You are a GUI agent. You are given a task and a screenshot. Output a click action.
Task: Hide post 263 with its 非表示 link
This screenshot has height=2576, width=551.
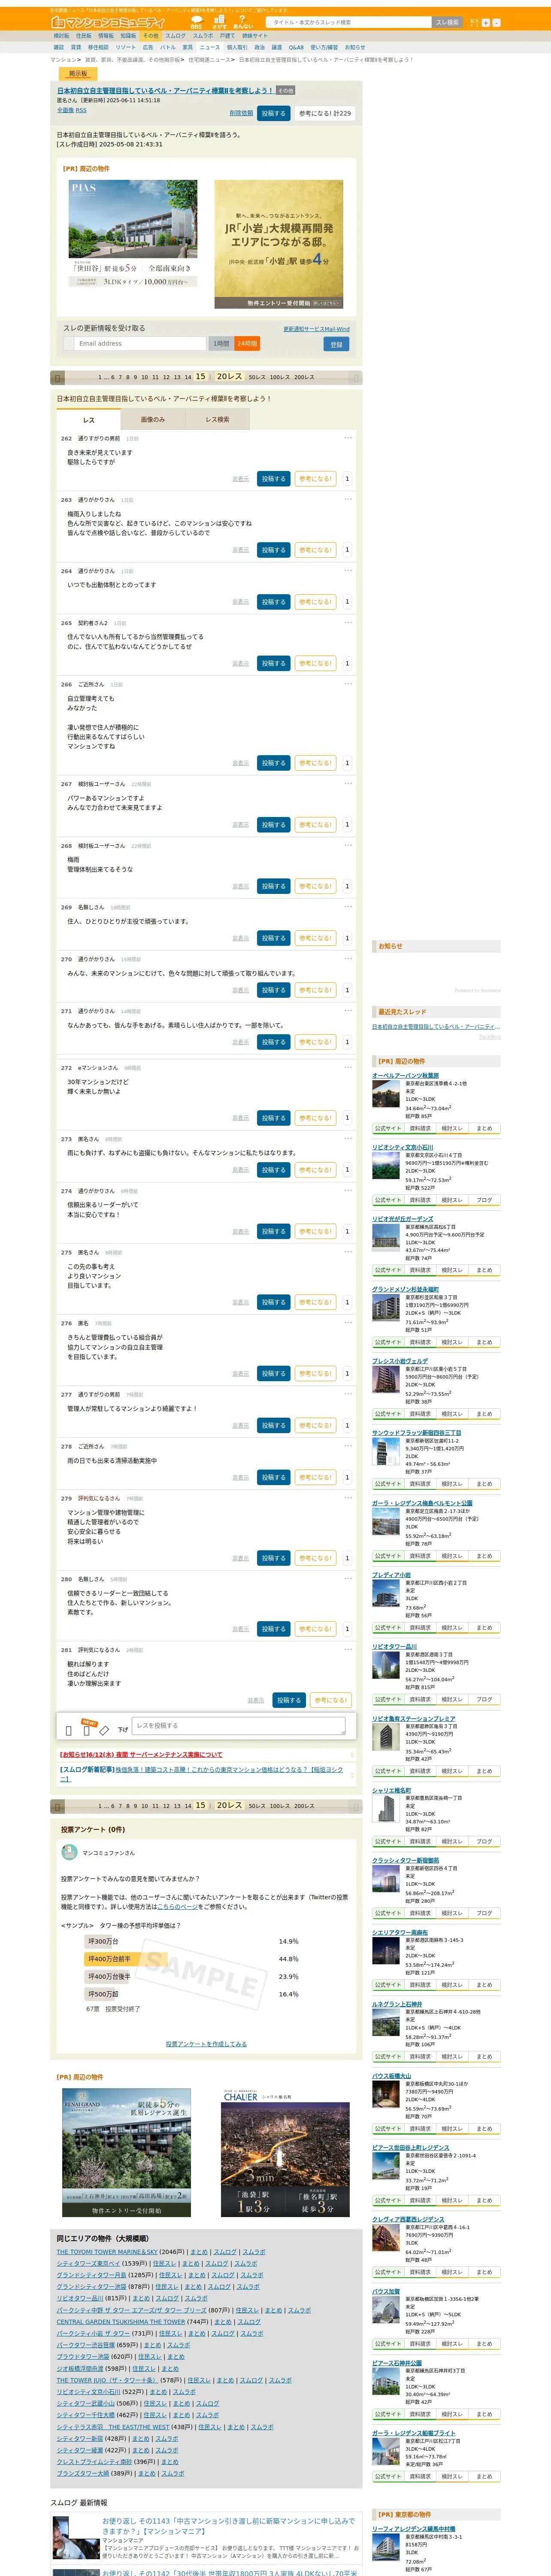(x=241, y=550)
